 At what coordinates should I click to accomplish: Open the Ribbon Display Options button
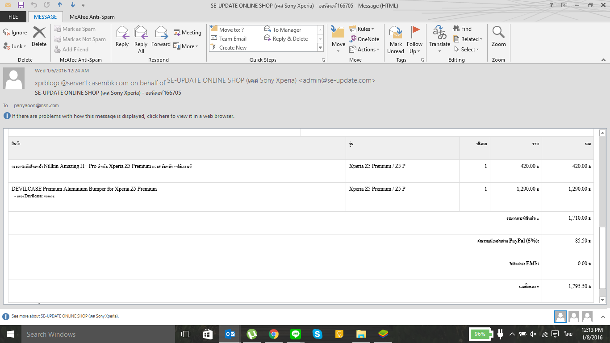tap(564, 5)
